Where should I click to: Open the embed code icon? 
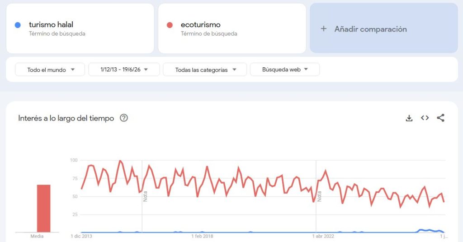point(425,118)
